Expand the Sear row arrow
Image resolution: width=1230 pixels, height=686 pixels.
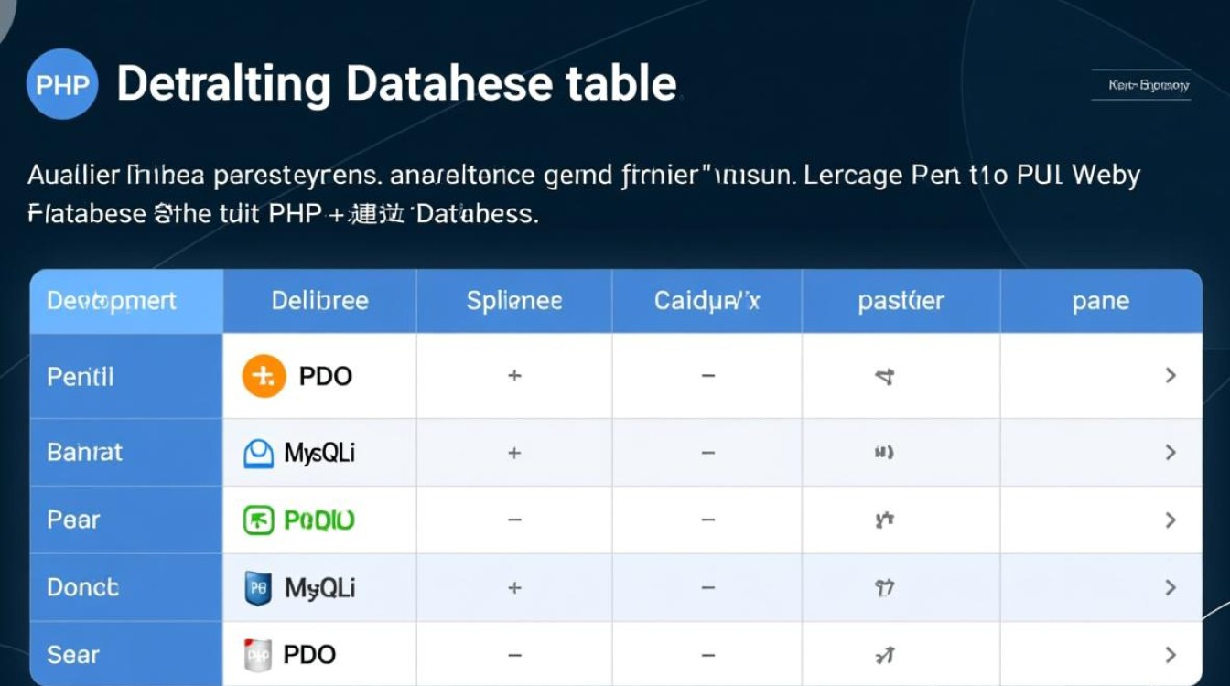point(1171,655)
